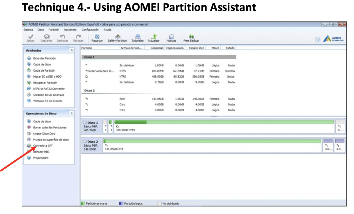Screen dimensions: 354x214
Task: Open the Copia de Partición wizard
Action: [x=44, y=70]
